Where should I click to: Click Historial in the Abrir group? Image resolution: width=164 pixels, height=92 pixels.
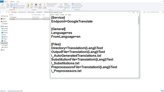[67, 8]
